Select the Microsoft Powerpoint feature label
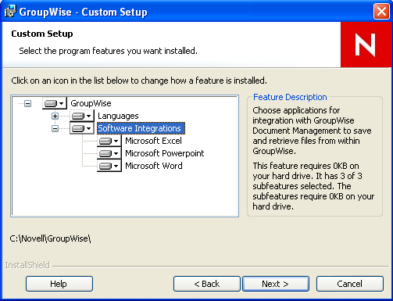Image resolution: width=393 pixels, height=301 pixels. (x=165, y=153)
